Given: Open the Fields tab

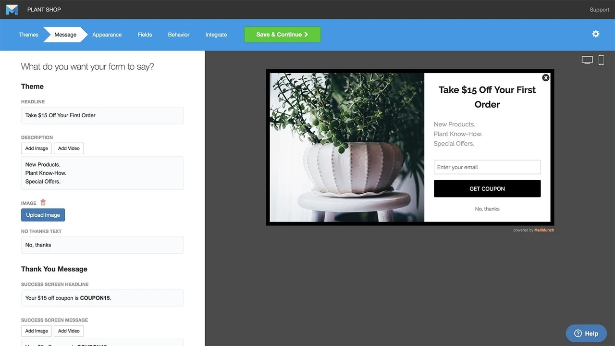Looking at the screenshot, I should (x=144, y=34).
